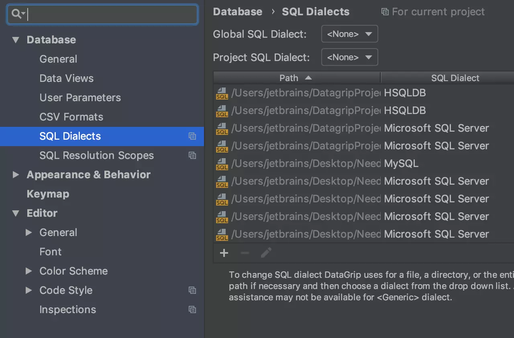Image resolution: width=514 pixels, height=338 pixels.
Task: Click the project-level icon beside SQL Resolution Scopes
Action: pyautogui.click(x=192, y=155)
